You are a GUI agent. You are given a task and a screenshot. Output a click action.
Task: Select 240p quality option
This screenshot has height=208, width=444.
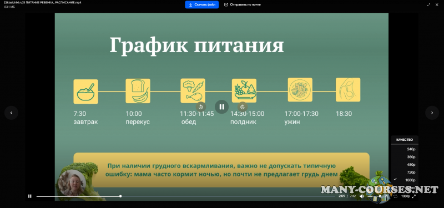click(405, 149)
